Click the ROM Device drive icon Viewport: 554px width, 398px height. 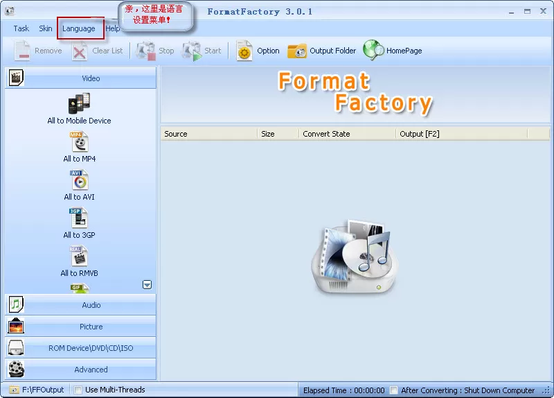point(16,348)
